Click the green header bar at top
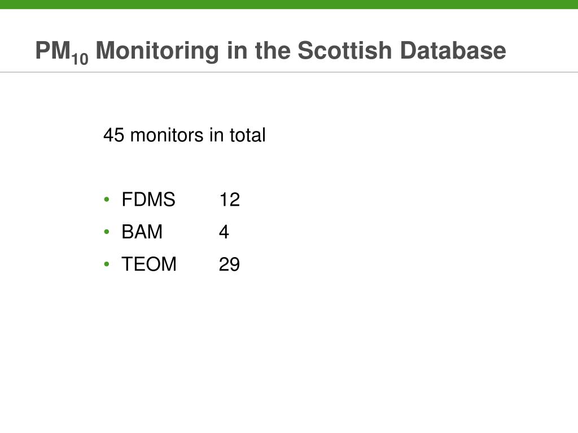This screenshot has width=578, height=433. pyautogui.click(x=289, y=5)
